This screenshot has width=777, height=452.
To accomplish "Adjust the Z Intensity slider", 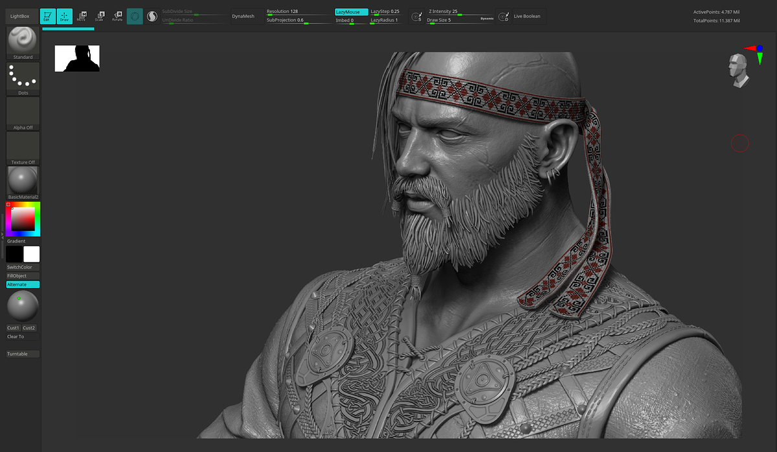I will 460,12.
